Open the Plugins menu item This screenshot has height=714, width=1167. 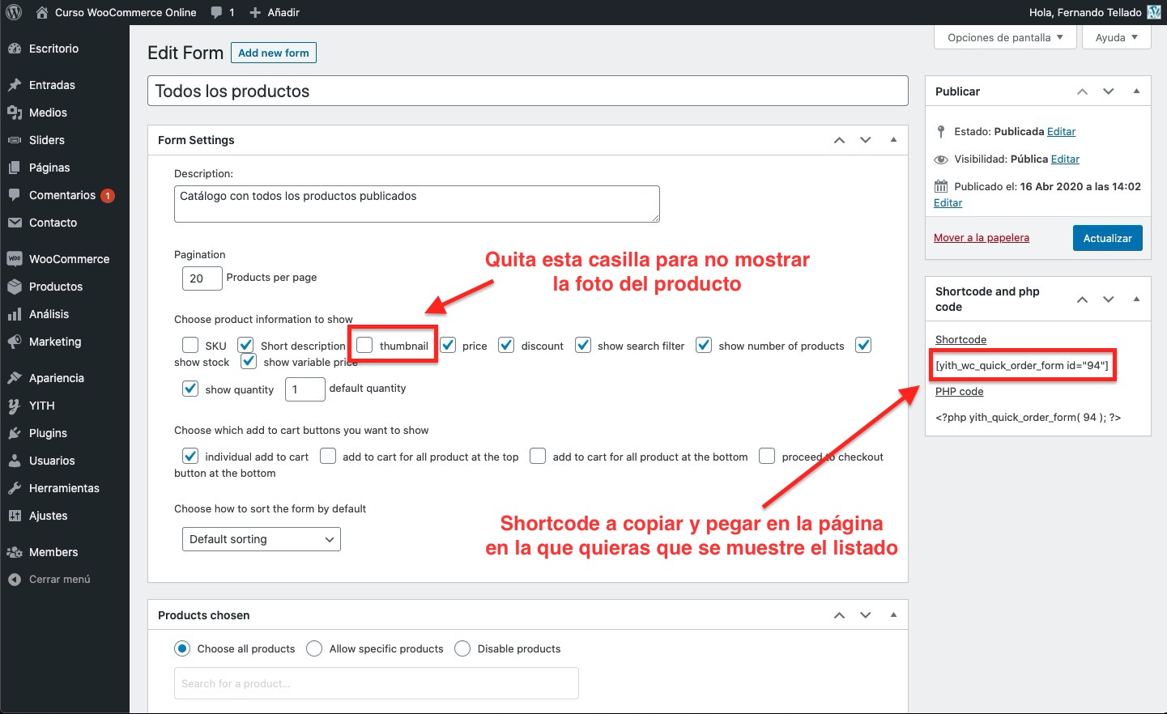coord(48,433)
